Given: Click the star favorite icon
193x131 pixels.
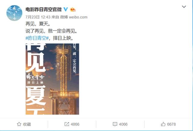Looking at the screenshot, I should [x=19, y=124].
